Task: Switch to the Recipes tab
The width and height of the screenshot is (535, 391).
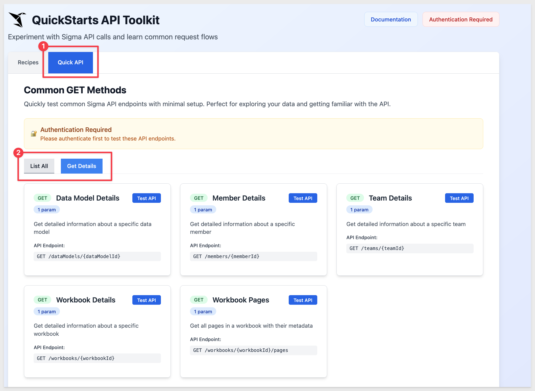Action: tap(28, 63)
